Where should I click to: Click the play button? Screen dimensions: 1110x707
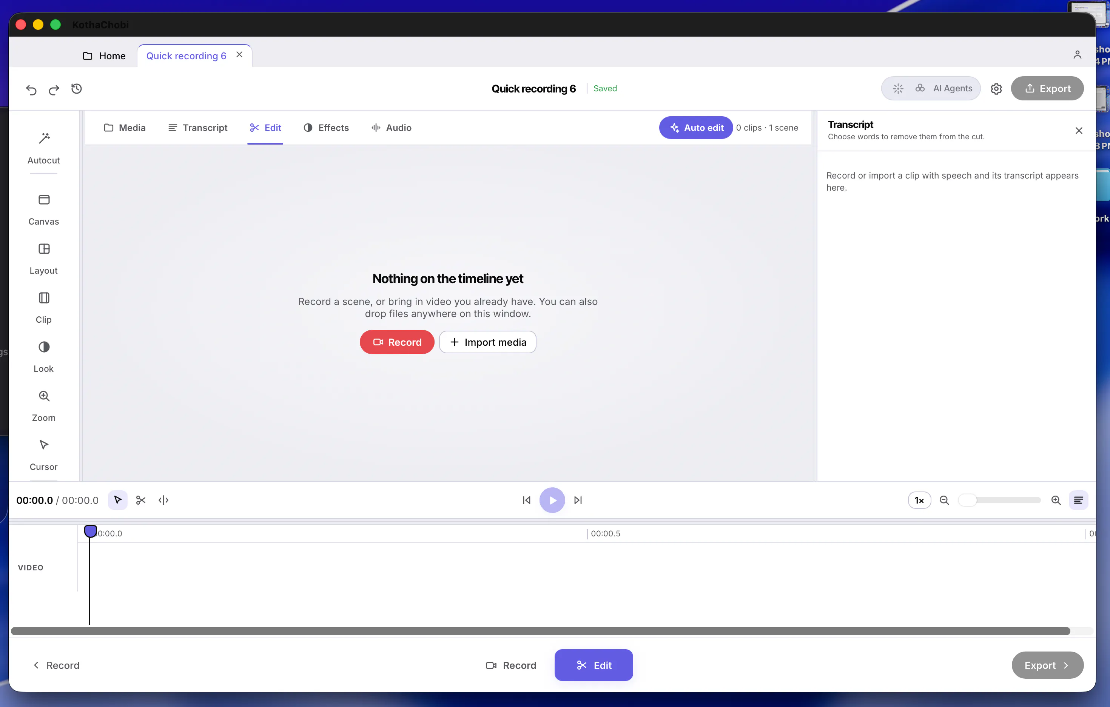coord(552,500)
